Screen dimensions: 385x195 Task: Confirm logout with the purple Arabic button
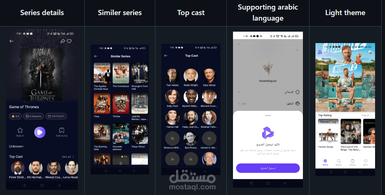pyautogui.click(x=268, y=168)
